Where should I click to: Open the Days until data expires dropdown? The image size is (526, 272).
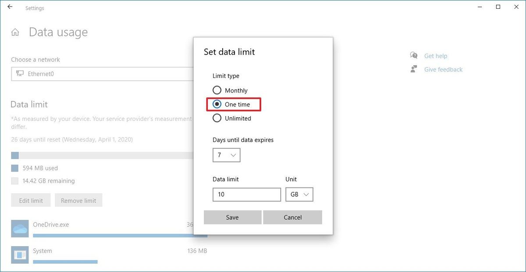pyautogui.click(x=226, y=155)
